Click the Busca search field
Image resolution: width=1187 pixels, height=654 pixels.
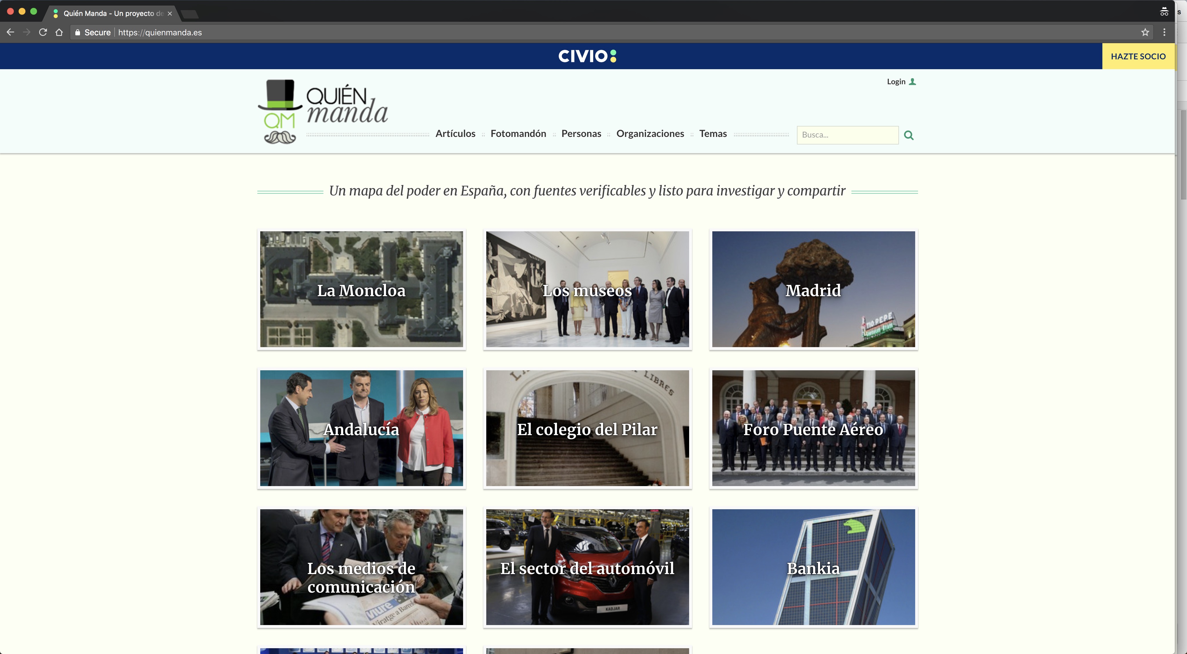pos(847,135)
